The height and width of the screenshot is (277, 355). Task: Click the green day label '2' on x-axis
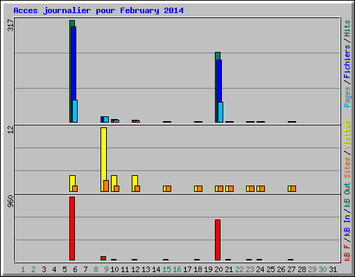point(33,269)
